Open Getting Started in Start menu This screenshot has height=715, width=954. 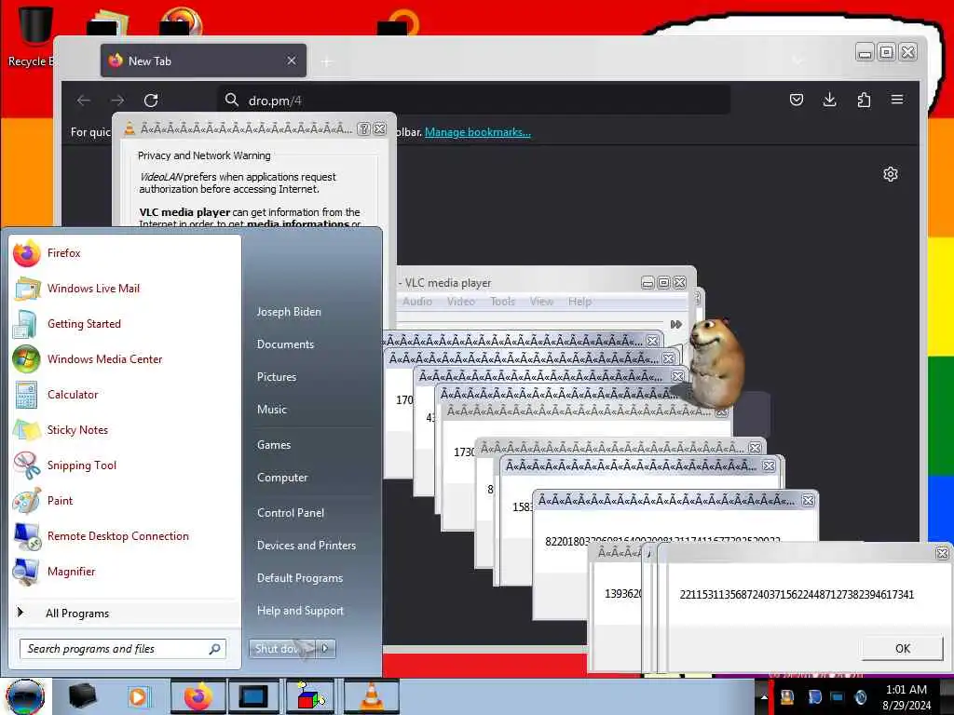[x=125, y=323]
